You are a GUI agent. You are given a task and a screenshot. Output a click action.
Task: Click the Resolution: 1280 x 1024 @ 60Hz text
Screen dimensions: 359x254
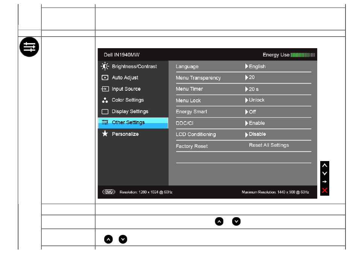[146, 192]
